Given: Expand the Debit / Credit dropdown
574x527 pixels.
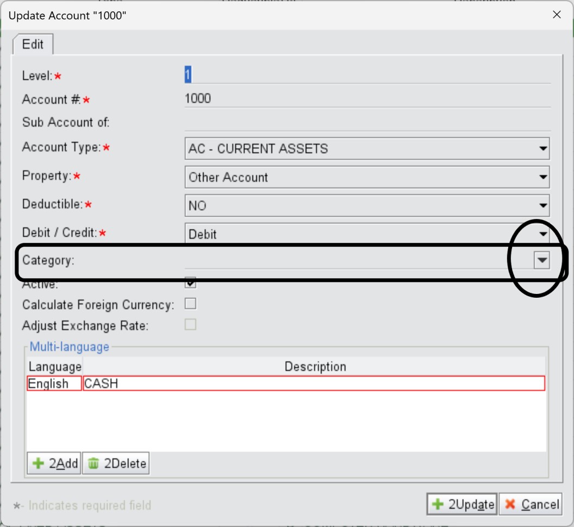Looking at the screenshot, I should tap(542, 234).
